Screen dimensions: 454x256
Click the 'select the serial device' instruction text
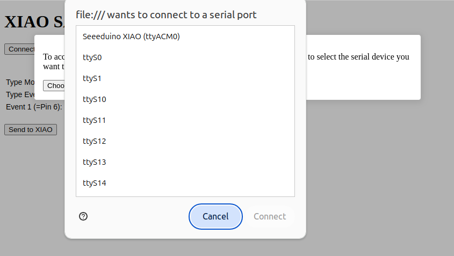click(358, 57)
